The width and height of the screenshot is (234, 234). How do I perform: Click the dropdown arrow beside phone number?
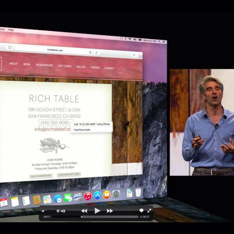pos(71,123)
